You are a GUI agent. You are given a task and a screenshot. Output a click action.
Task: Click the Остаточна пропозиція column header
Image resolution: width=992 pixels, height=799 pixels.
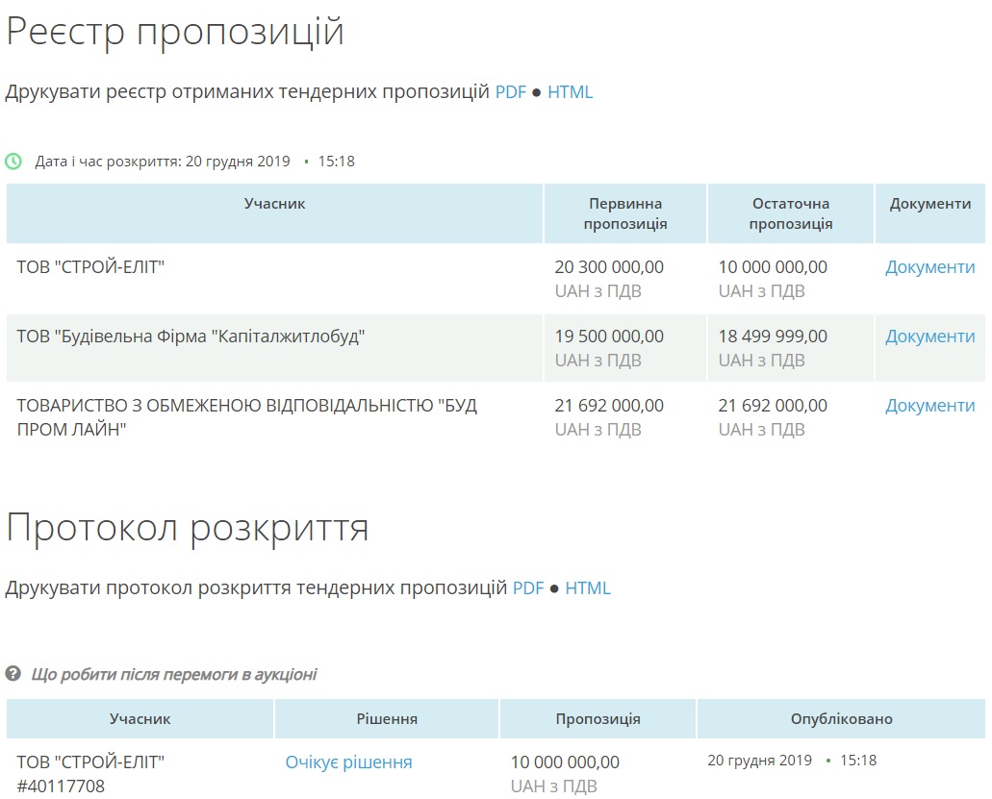(791, 213)
